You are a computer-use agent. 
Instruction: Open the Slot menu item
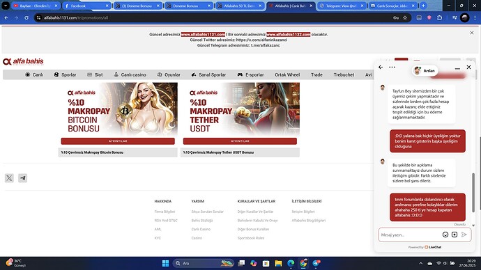pos(95,74)
